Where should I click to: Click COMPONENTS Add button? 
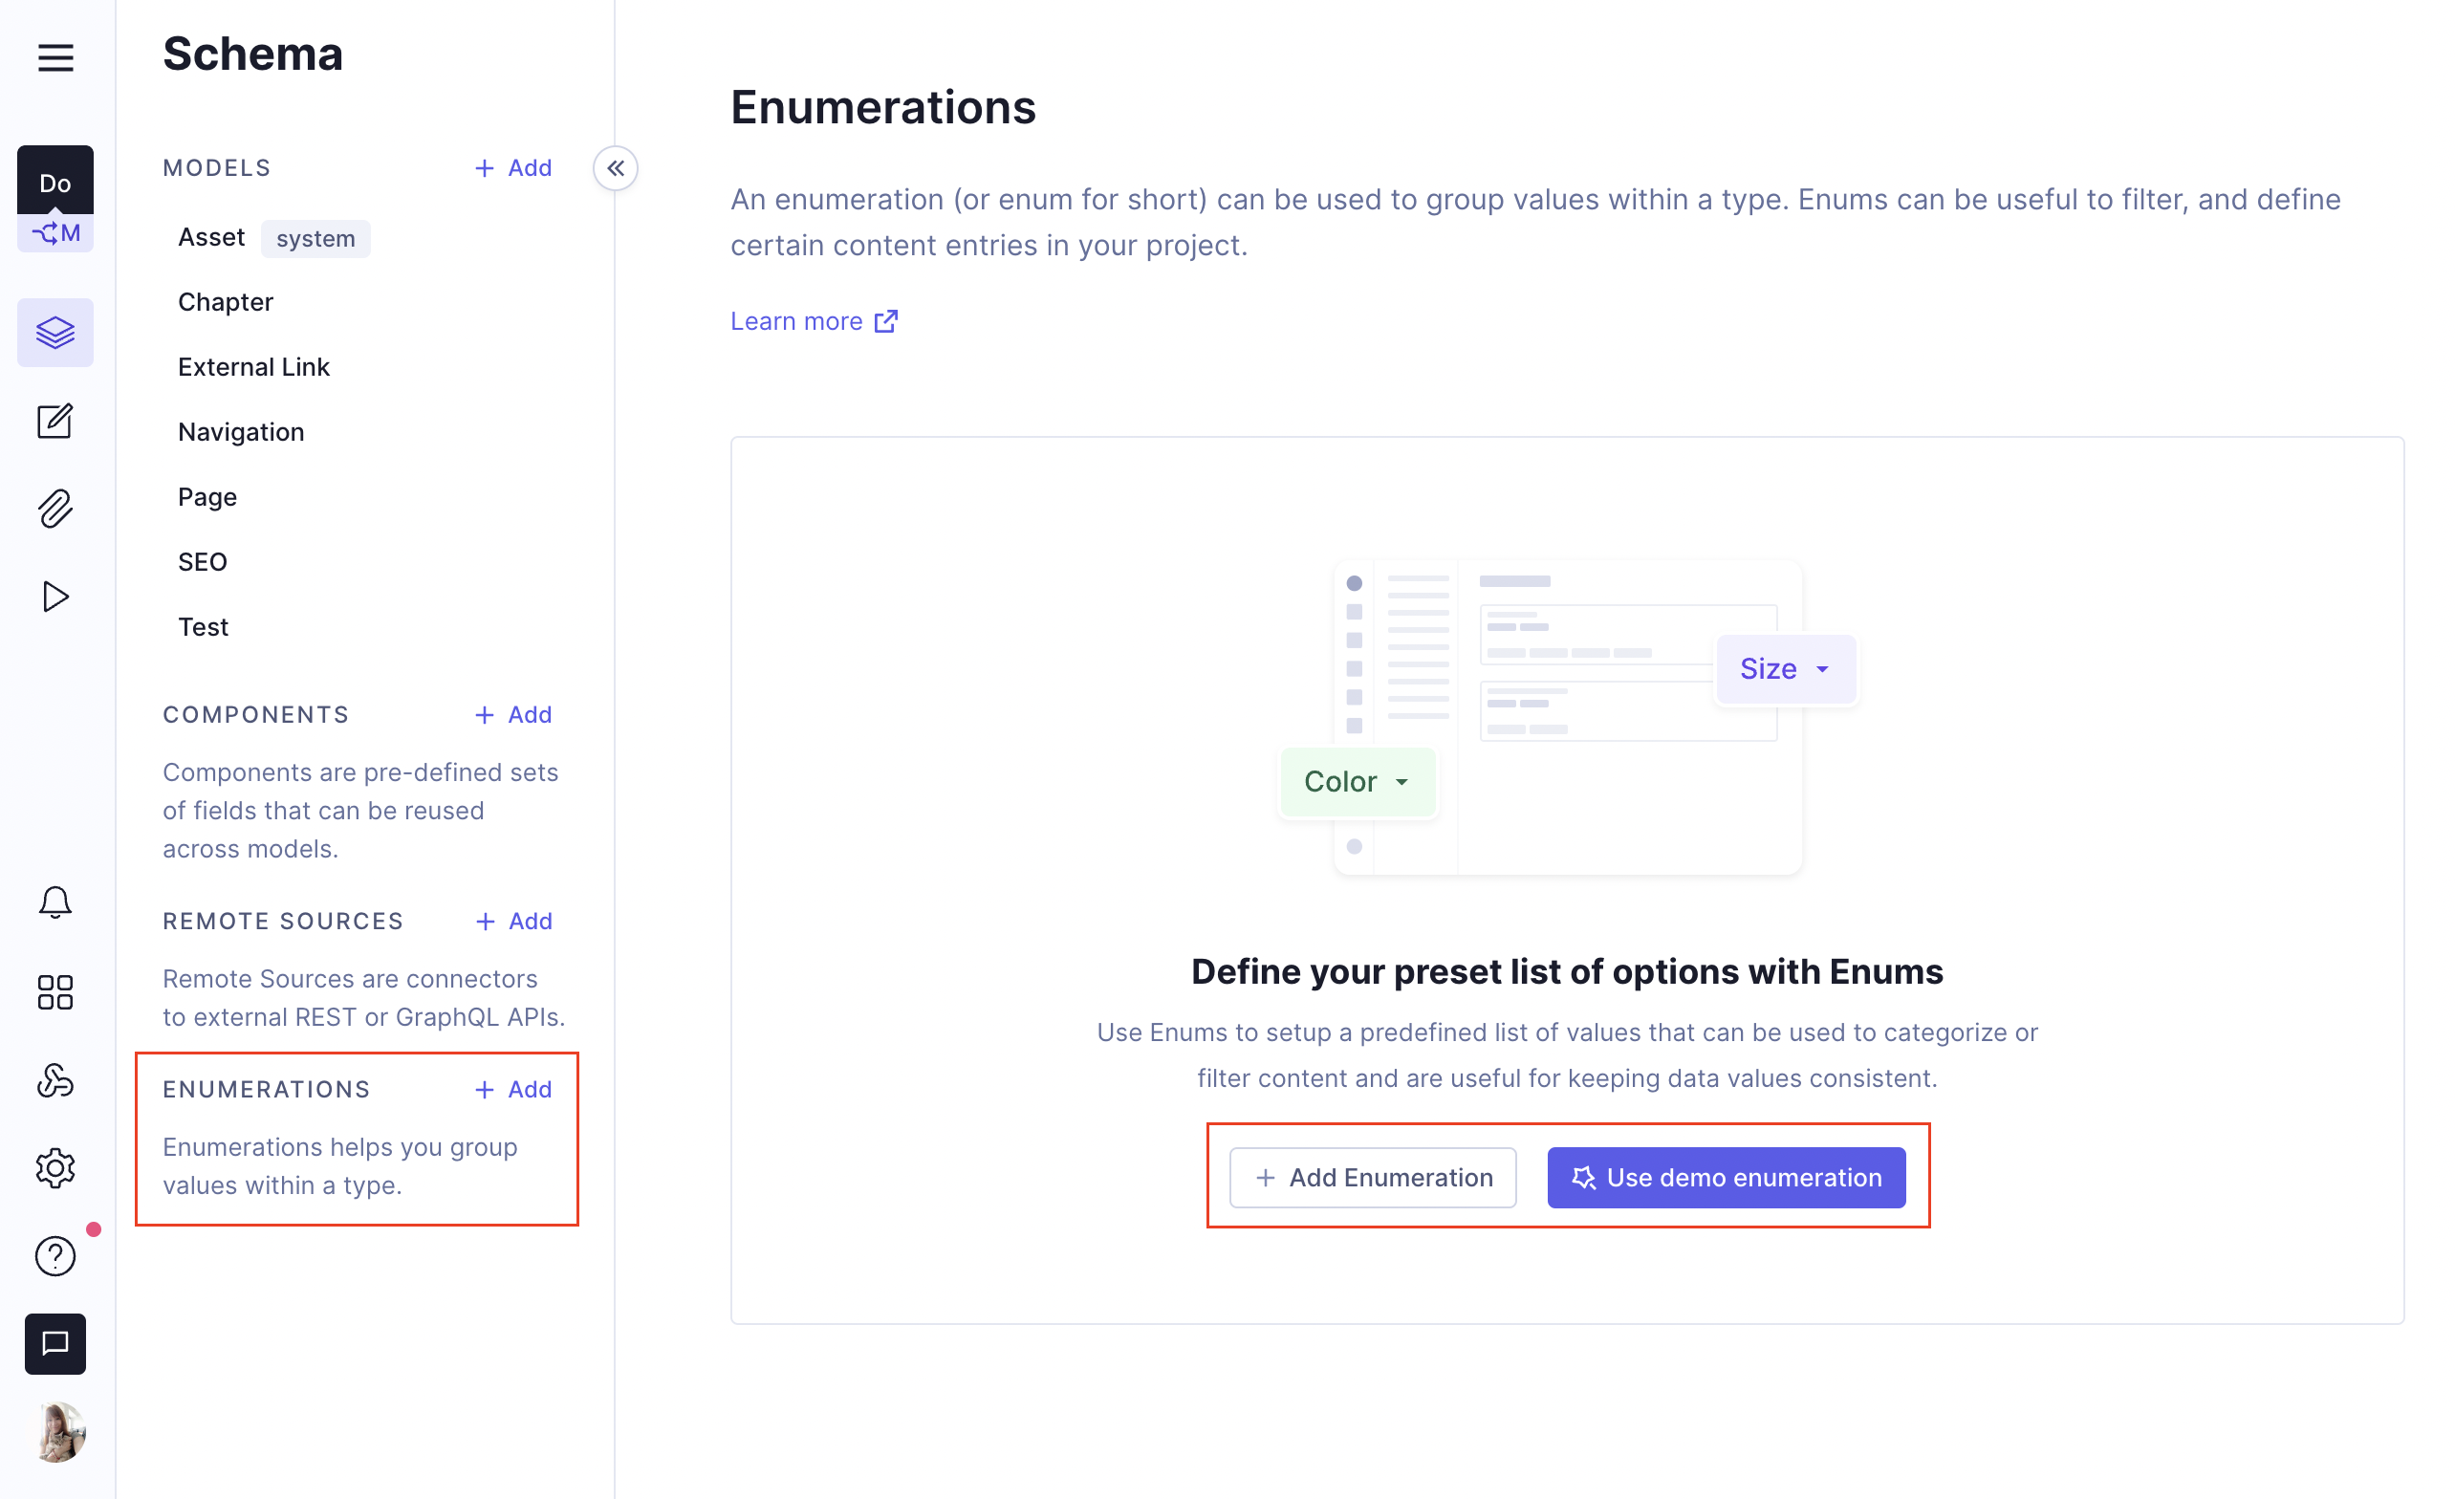[513, 713]
